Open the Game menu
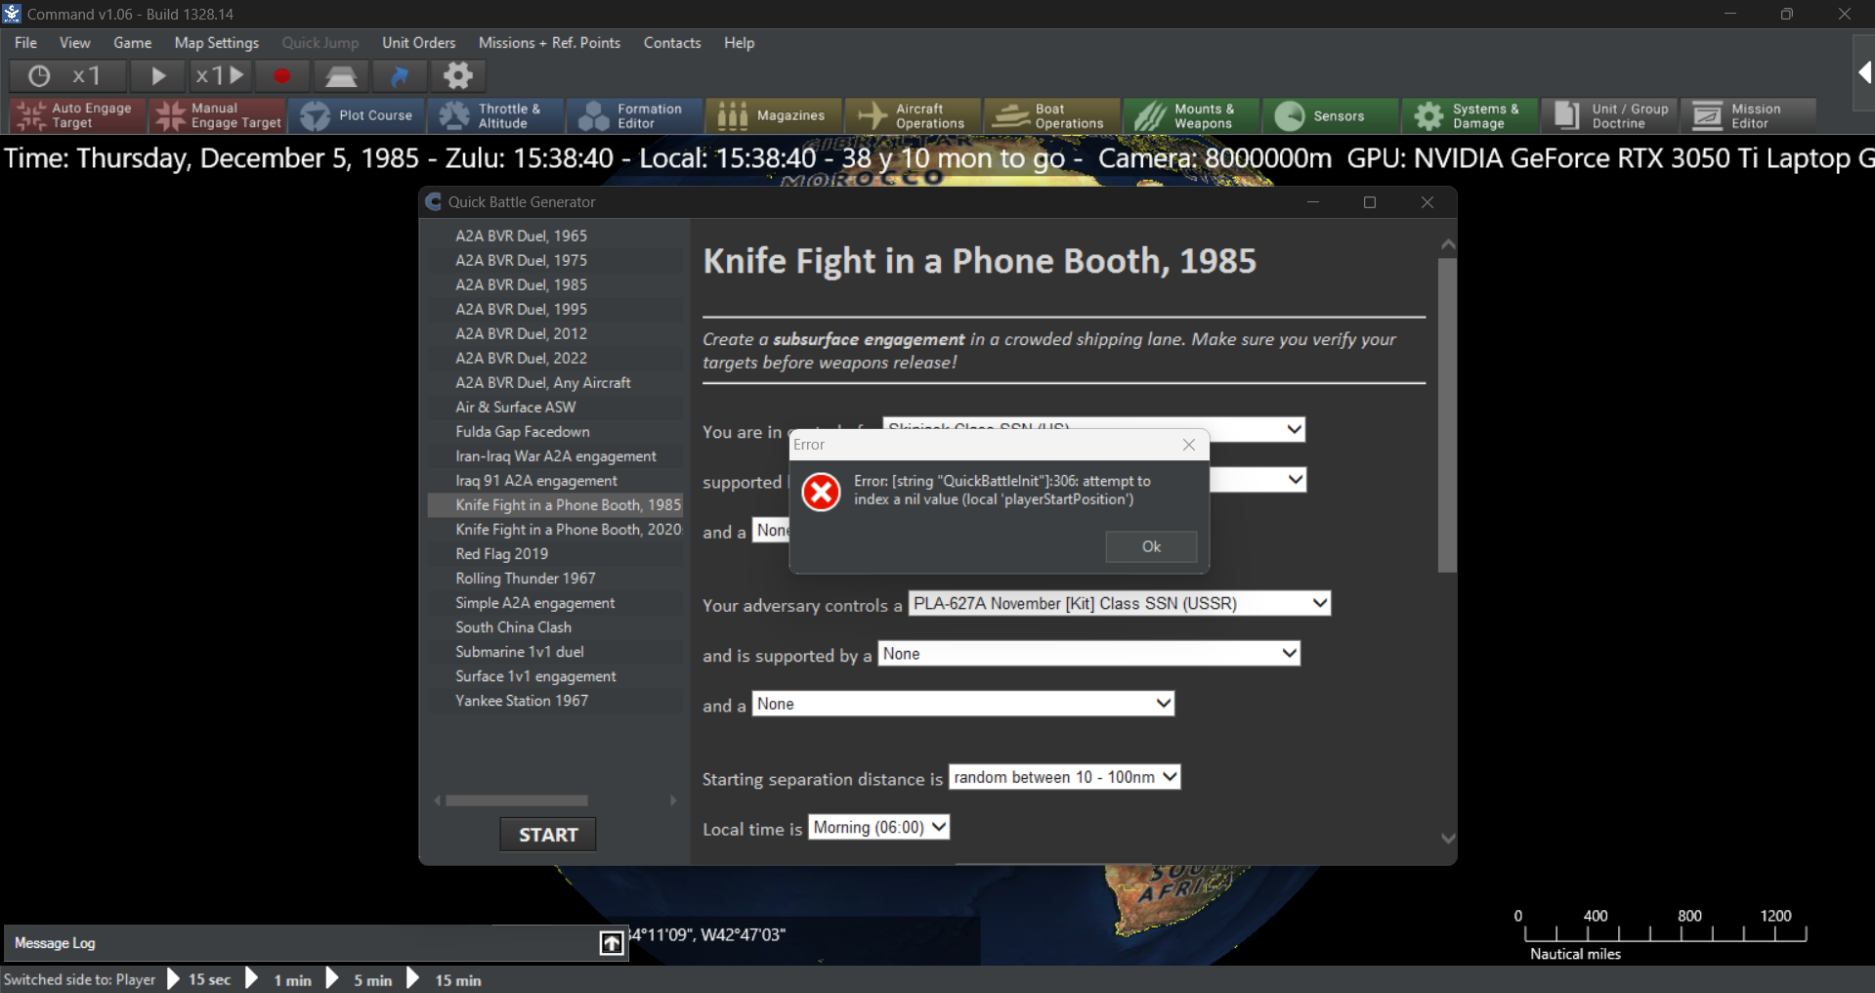This screenshot has width=1875, height=993. coord(132,43)
